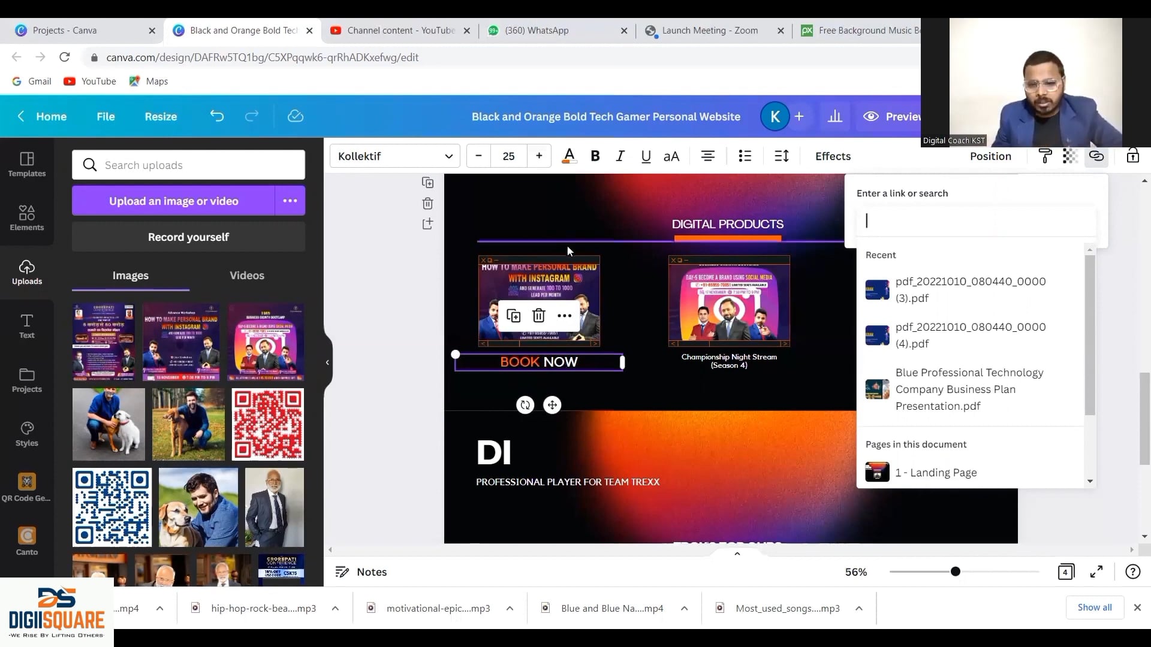Switch to the WhatsApp browser tab
This screenshot has height=647, width=1151.
558,31
